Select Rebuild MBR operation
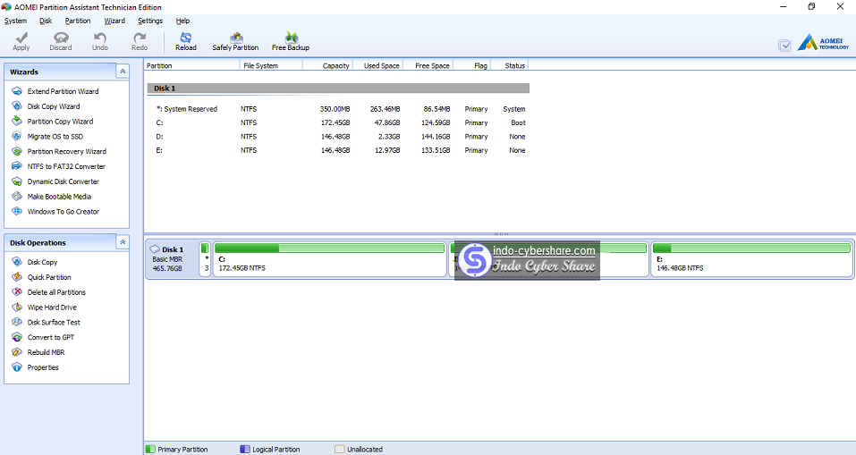Screen dimensions: 856x455 [46, 352]
